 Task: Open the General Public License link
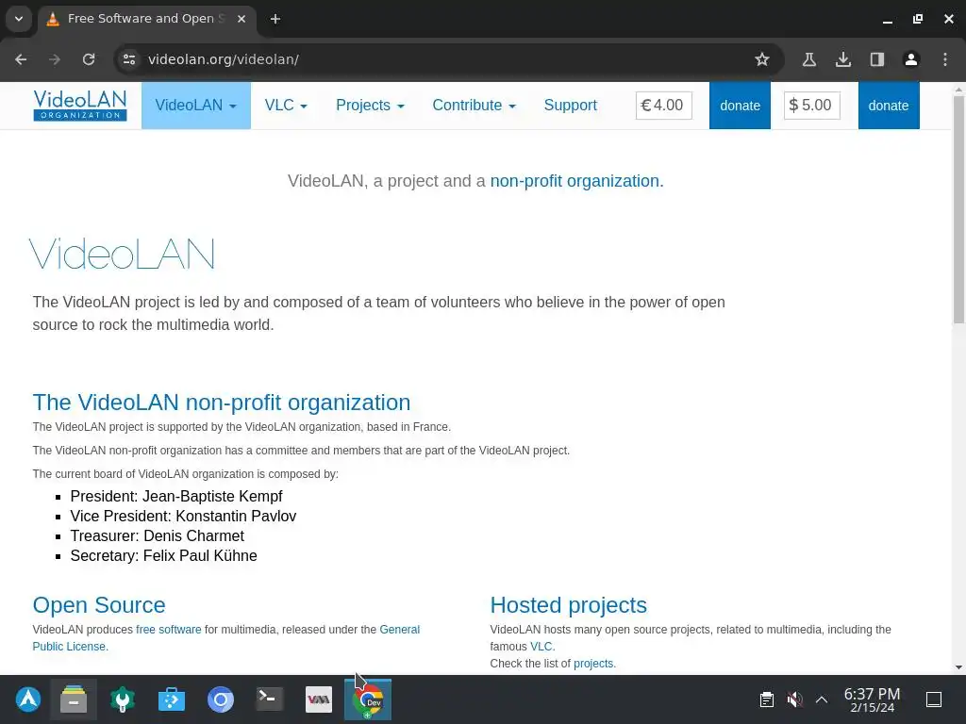click(226, 638)
